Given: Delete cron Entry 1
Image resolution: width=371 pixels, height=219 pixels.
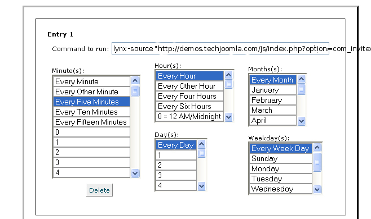Looking at the screenshot, I should point(99,190).
